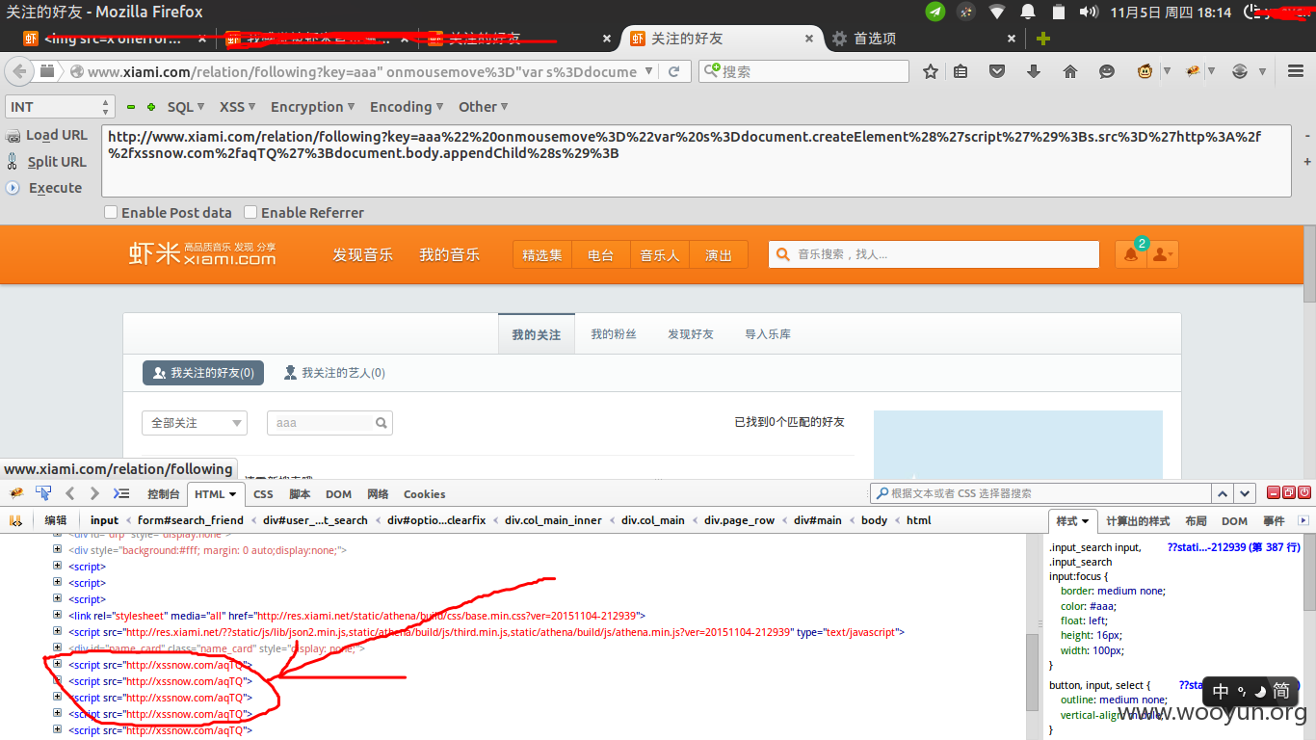The image size is (1316, 740).
Task: Open the INT type selector
Action: tap(60, 107)
